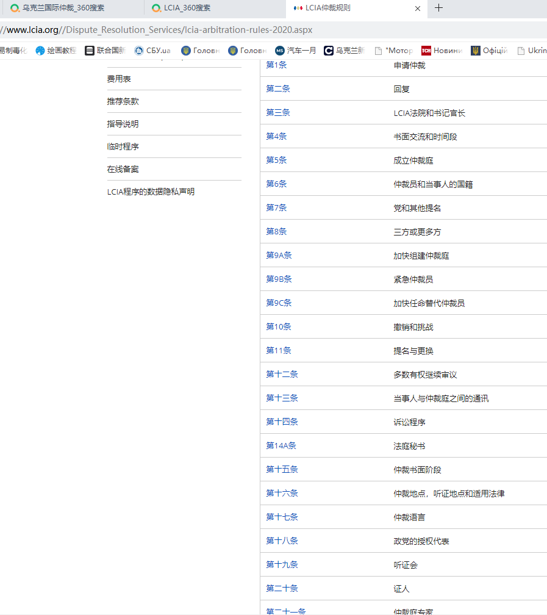Click the 第5条 article link
The image size is (547, 615).
click(276, 160)
